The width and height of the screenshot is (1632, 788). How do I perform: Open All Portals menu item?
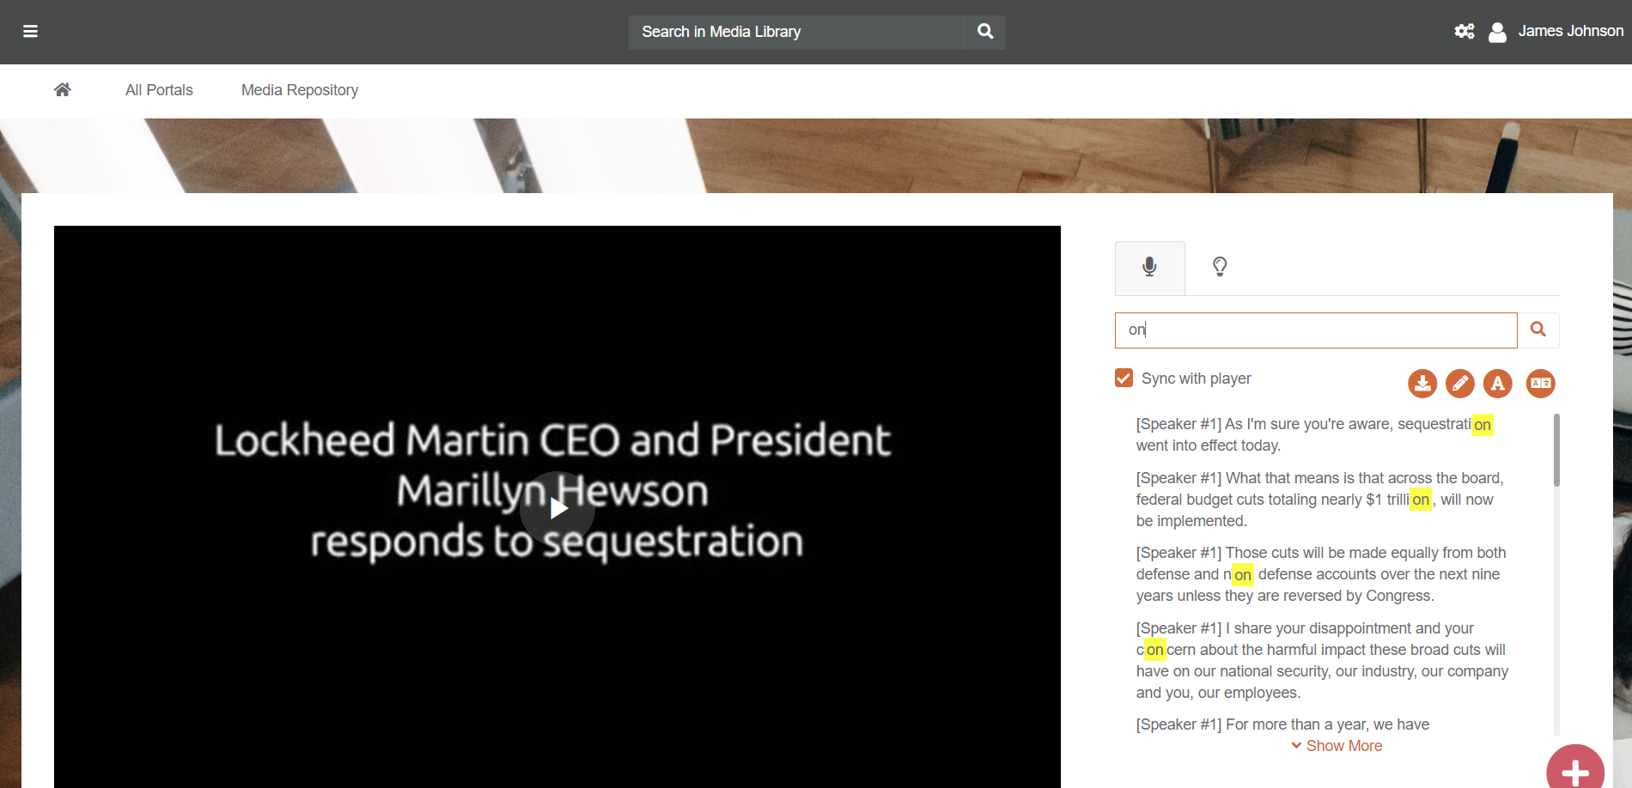159,90
